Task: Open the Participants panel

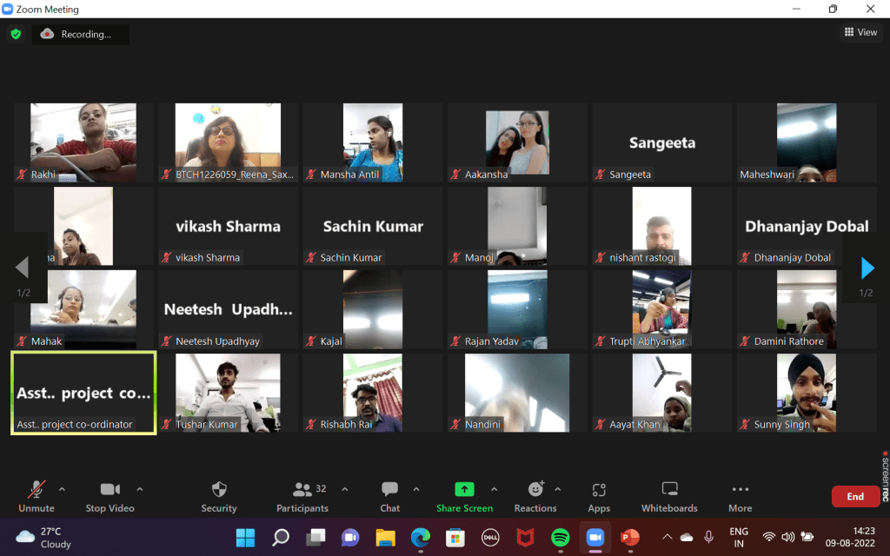Action: click(x=302, y=490)
